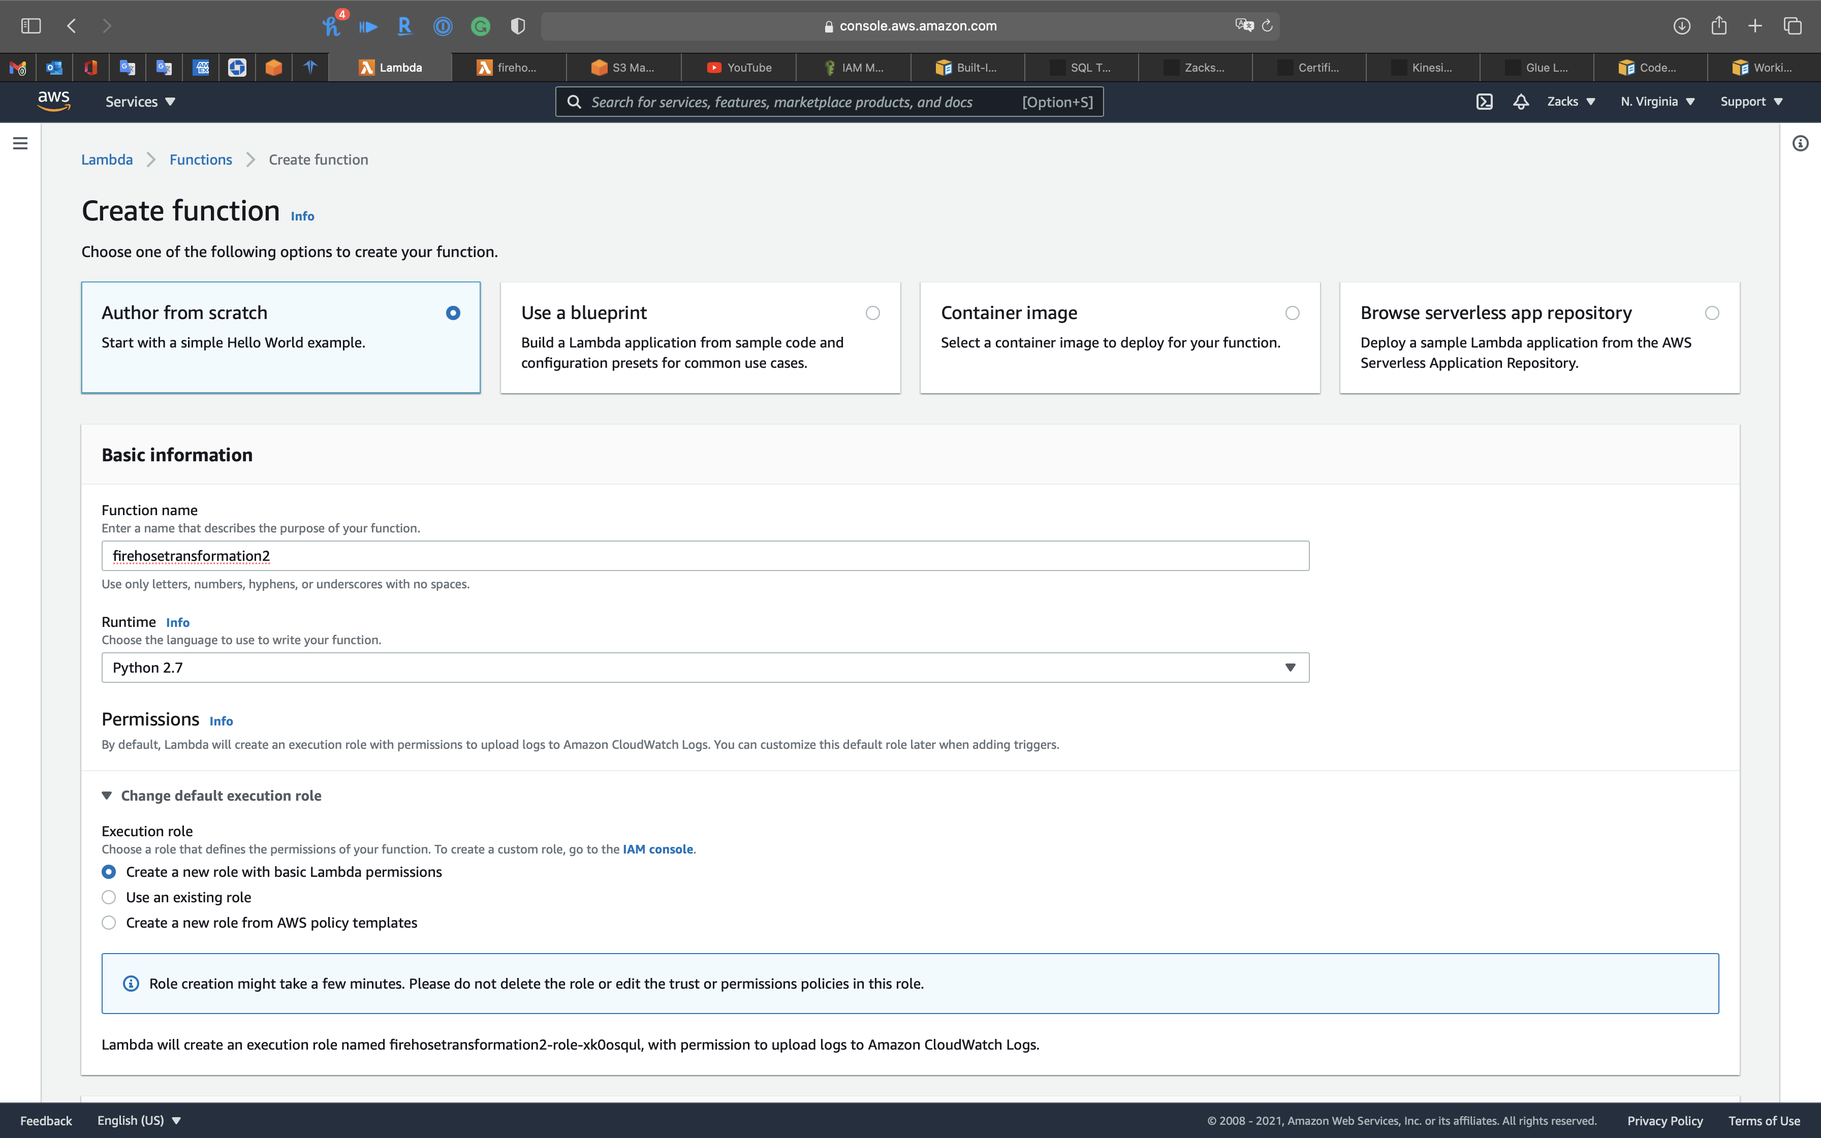Click the AWS logo home icon

[53, 101]
